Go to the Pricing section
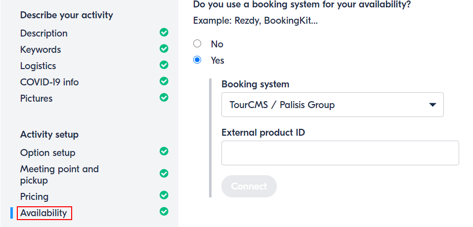This screenshot has height=227, width=473. 34,196
